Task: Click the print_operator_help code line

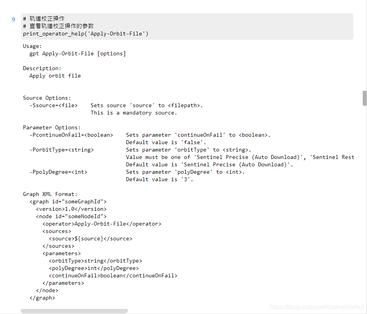Action: tap(86, 34)
